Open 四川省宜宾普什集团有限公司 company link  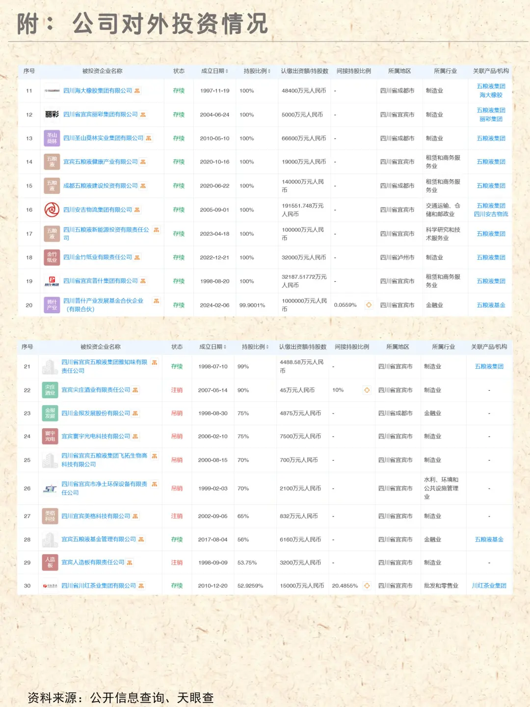[101, 281]
